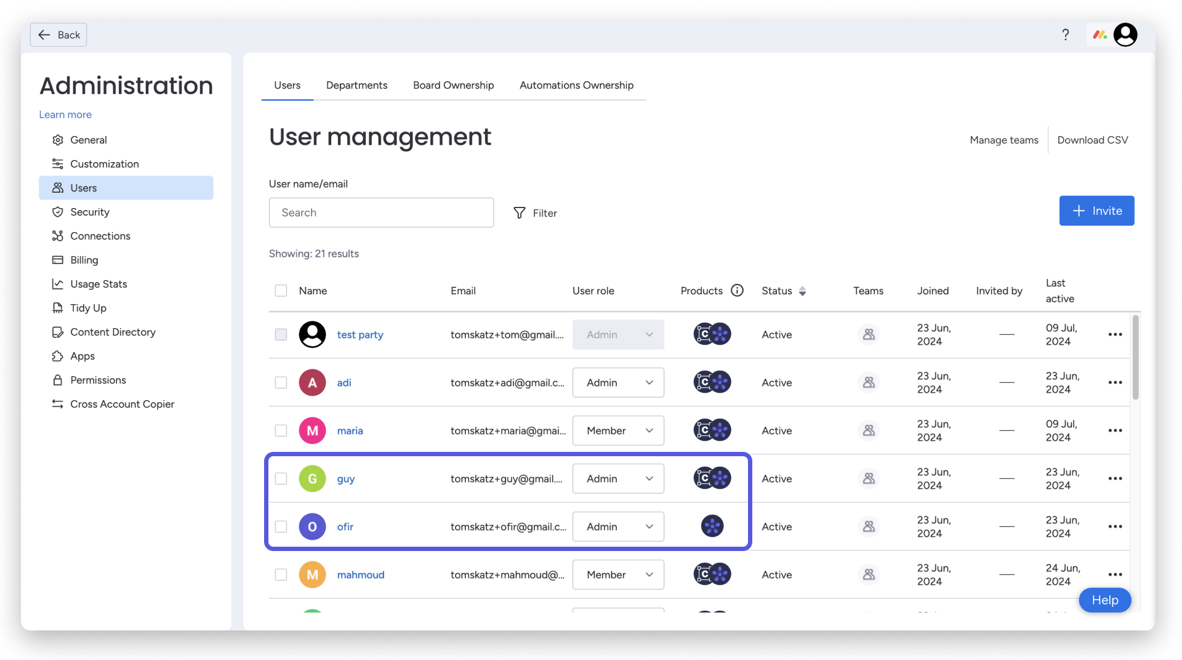
Task: Click Download CSV
Action: click(x=1093, y=140)
